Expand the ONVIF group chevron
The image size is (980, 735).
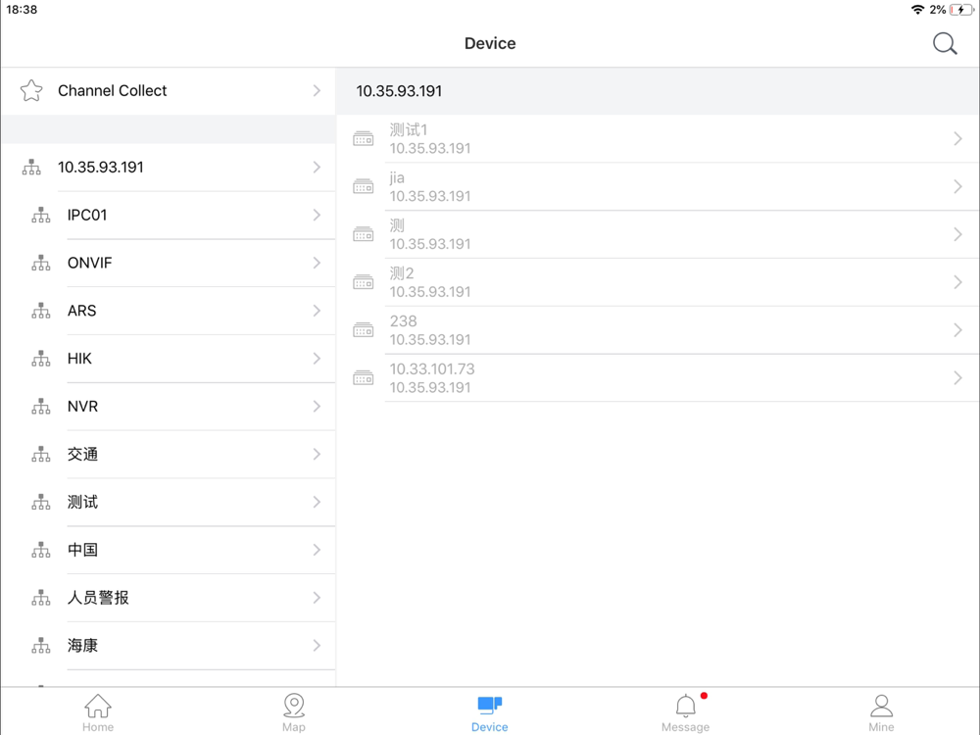coord(317,263)
